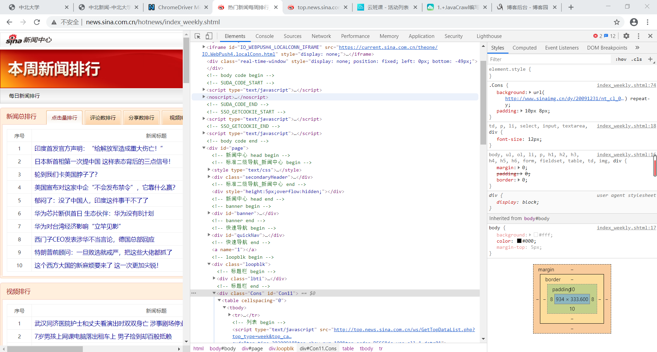Open the Lighthouse tab
This screenshot has width=657, height=352.
click(489, 36)
